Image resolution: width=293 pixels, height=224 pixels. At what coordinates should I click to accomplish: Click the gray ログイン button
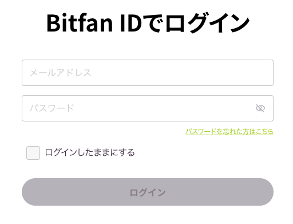click(x=148, y=192)
